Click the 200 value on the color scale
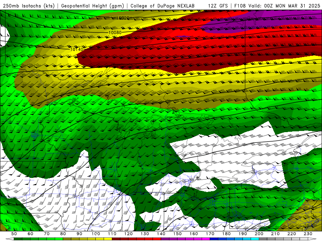 tap(259, 234)
